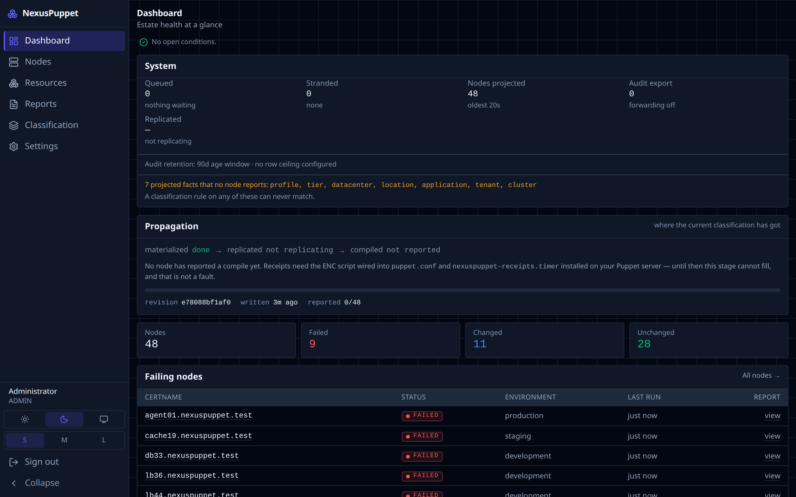Viewport: 796px width, 497px height.
Task: Set text size to L
Action: [x=104, y=440]
